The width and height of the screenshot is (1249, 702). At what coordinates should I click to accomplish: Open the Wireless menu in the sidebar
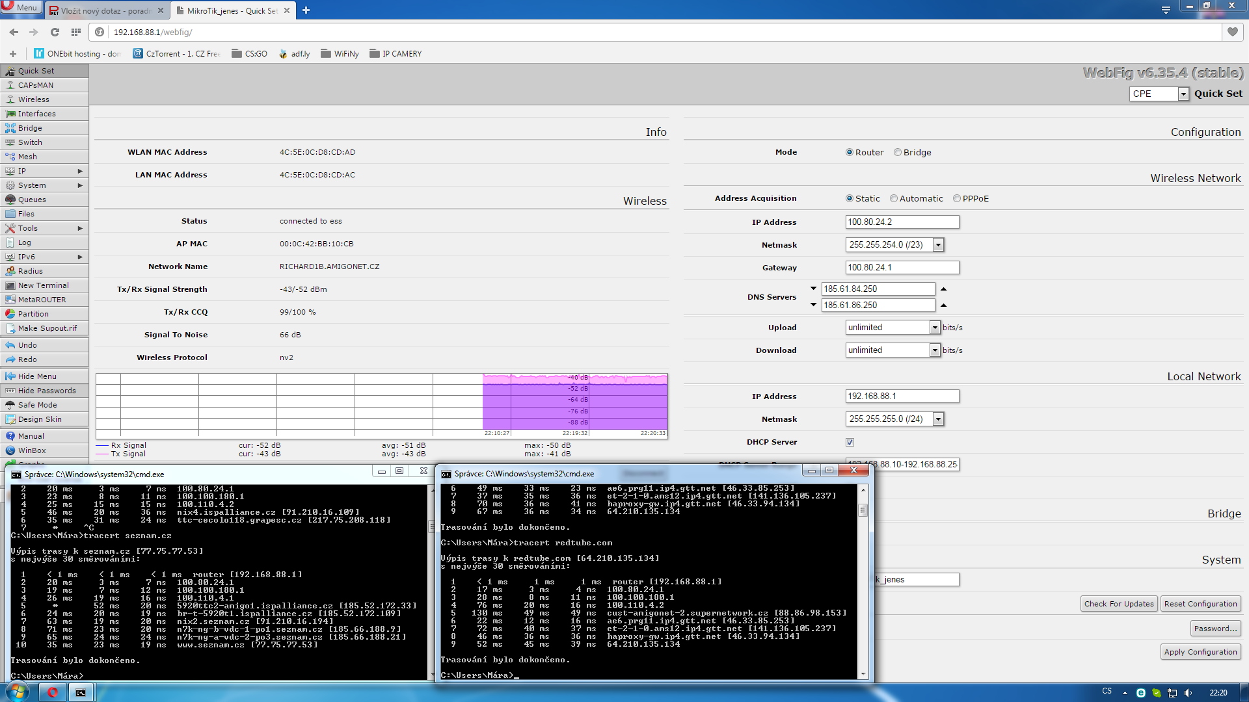(x=33, y=99)
